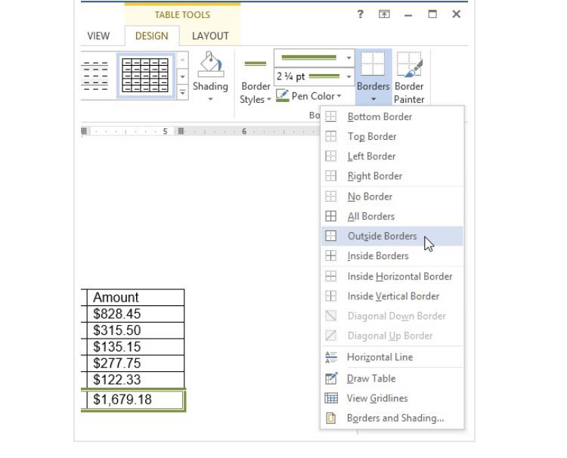This screenshot has height=458, width=567.
Task: Open Borders and Shading dialog
Action: pos(395,418)
